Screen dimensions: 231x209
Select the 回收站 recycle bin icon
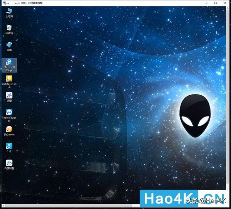(x=9, y=30)
